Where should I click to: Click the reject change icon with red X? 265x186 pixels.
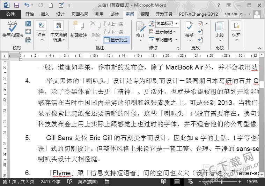(200, 24)
